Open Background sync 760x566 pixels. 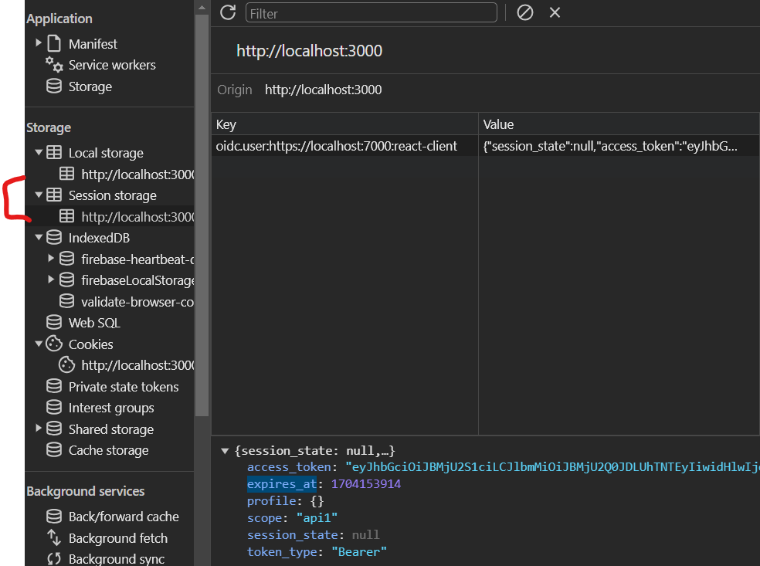click(x=117, y=558)
